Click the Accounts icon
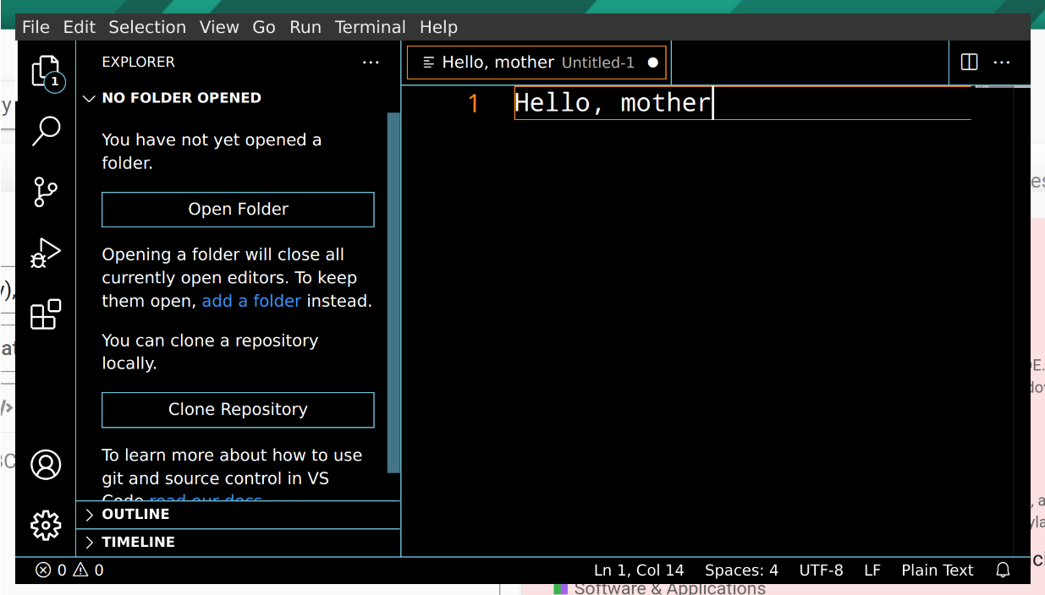 pos(46,465)
